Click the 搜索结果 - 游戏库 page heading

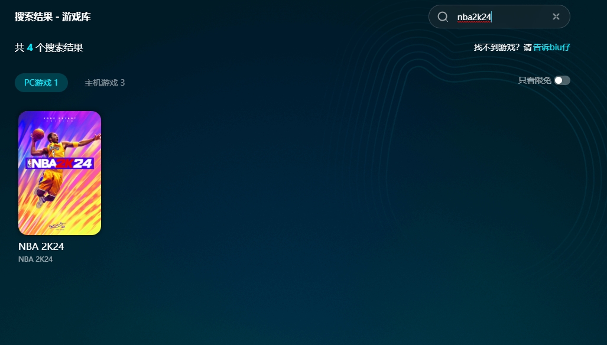pos(53,17)
